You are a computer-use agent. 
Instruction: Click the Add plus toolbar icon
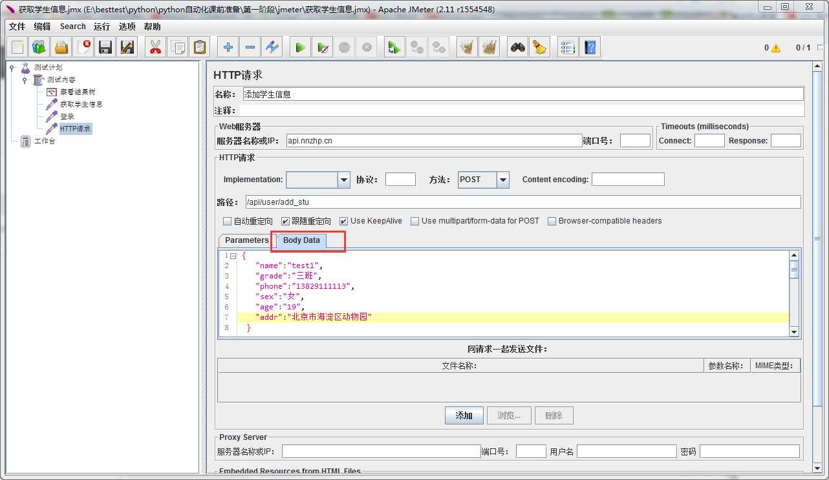pyautogui.click(x=228, y=47)
